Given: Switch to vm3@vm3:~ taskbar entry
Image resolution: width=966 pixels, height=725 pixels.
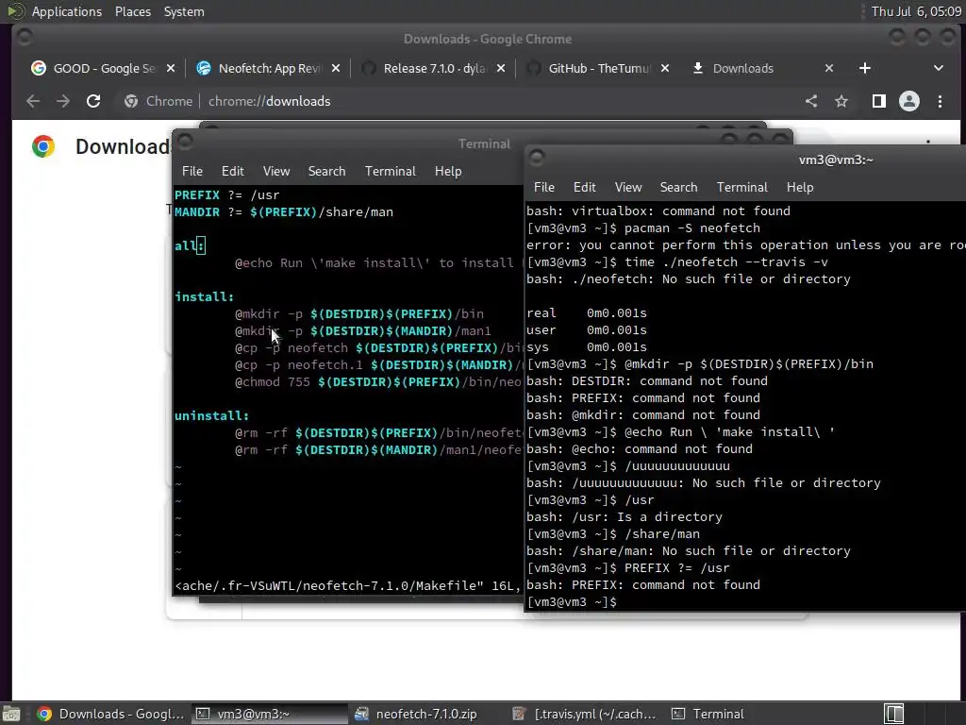Looking at the screenshot, I should coord(269,714).
